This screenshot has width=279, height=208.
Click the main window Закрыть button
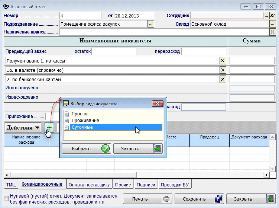pos(251,199)
